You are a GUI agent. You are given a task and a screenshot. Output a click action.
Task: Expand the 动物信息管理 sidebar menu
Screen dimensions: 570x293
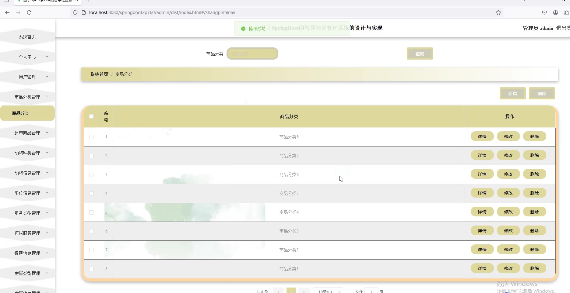tap(27, 173)
